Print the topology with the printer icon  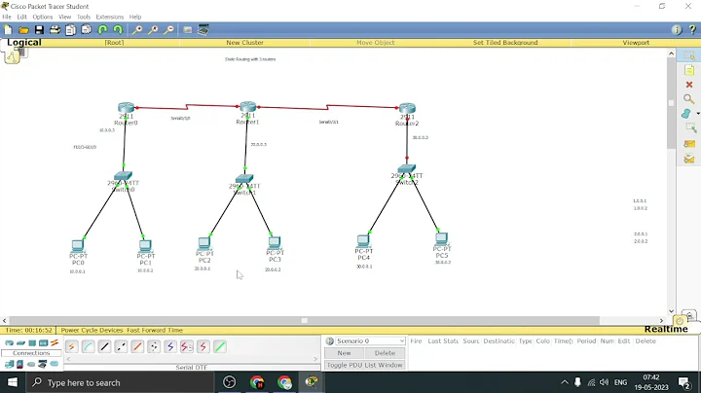point(55,30)
